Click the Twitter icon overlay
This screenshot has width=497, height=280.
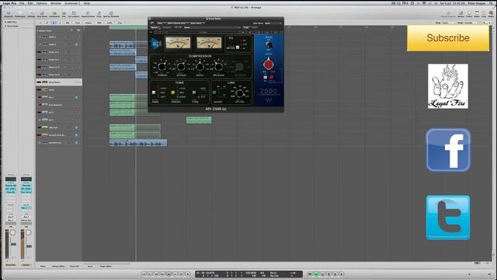click(448, 218)
